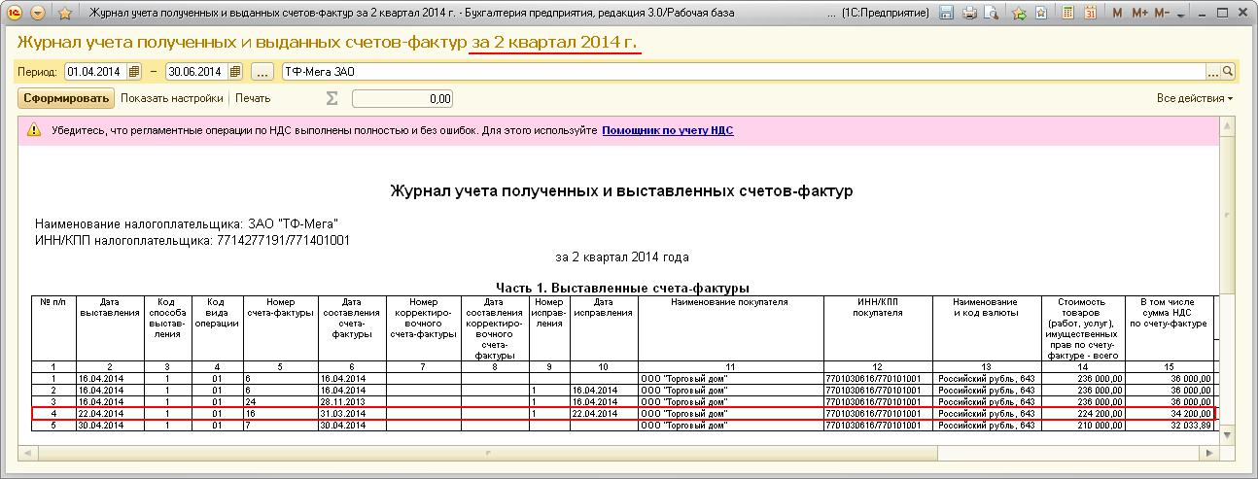Choose an organization via the '...' in the organization field
1258x479 pixels.
[x=1213, y=71]
